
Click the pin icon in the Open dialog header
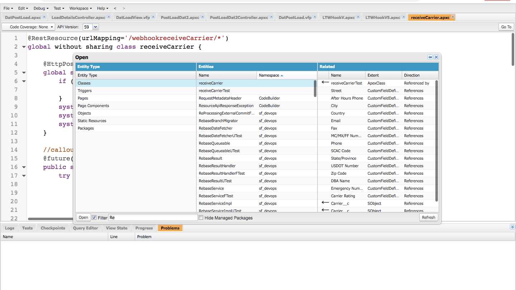(x=430, y=57)
